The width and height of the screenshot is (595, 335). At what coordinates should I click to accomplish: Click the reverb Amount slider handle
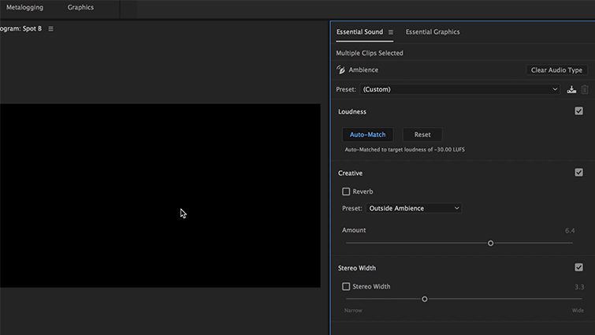[x=490, y=244]
